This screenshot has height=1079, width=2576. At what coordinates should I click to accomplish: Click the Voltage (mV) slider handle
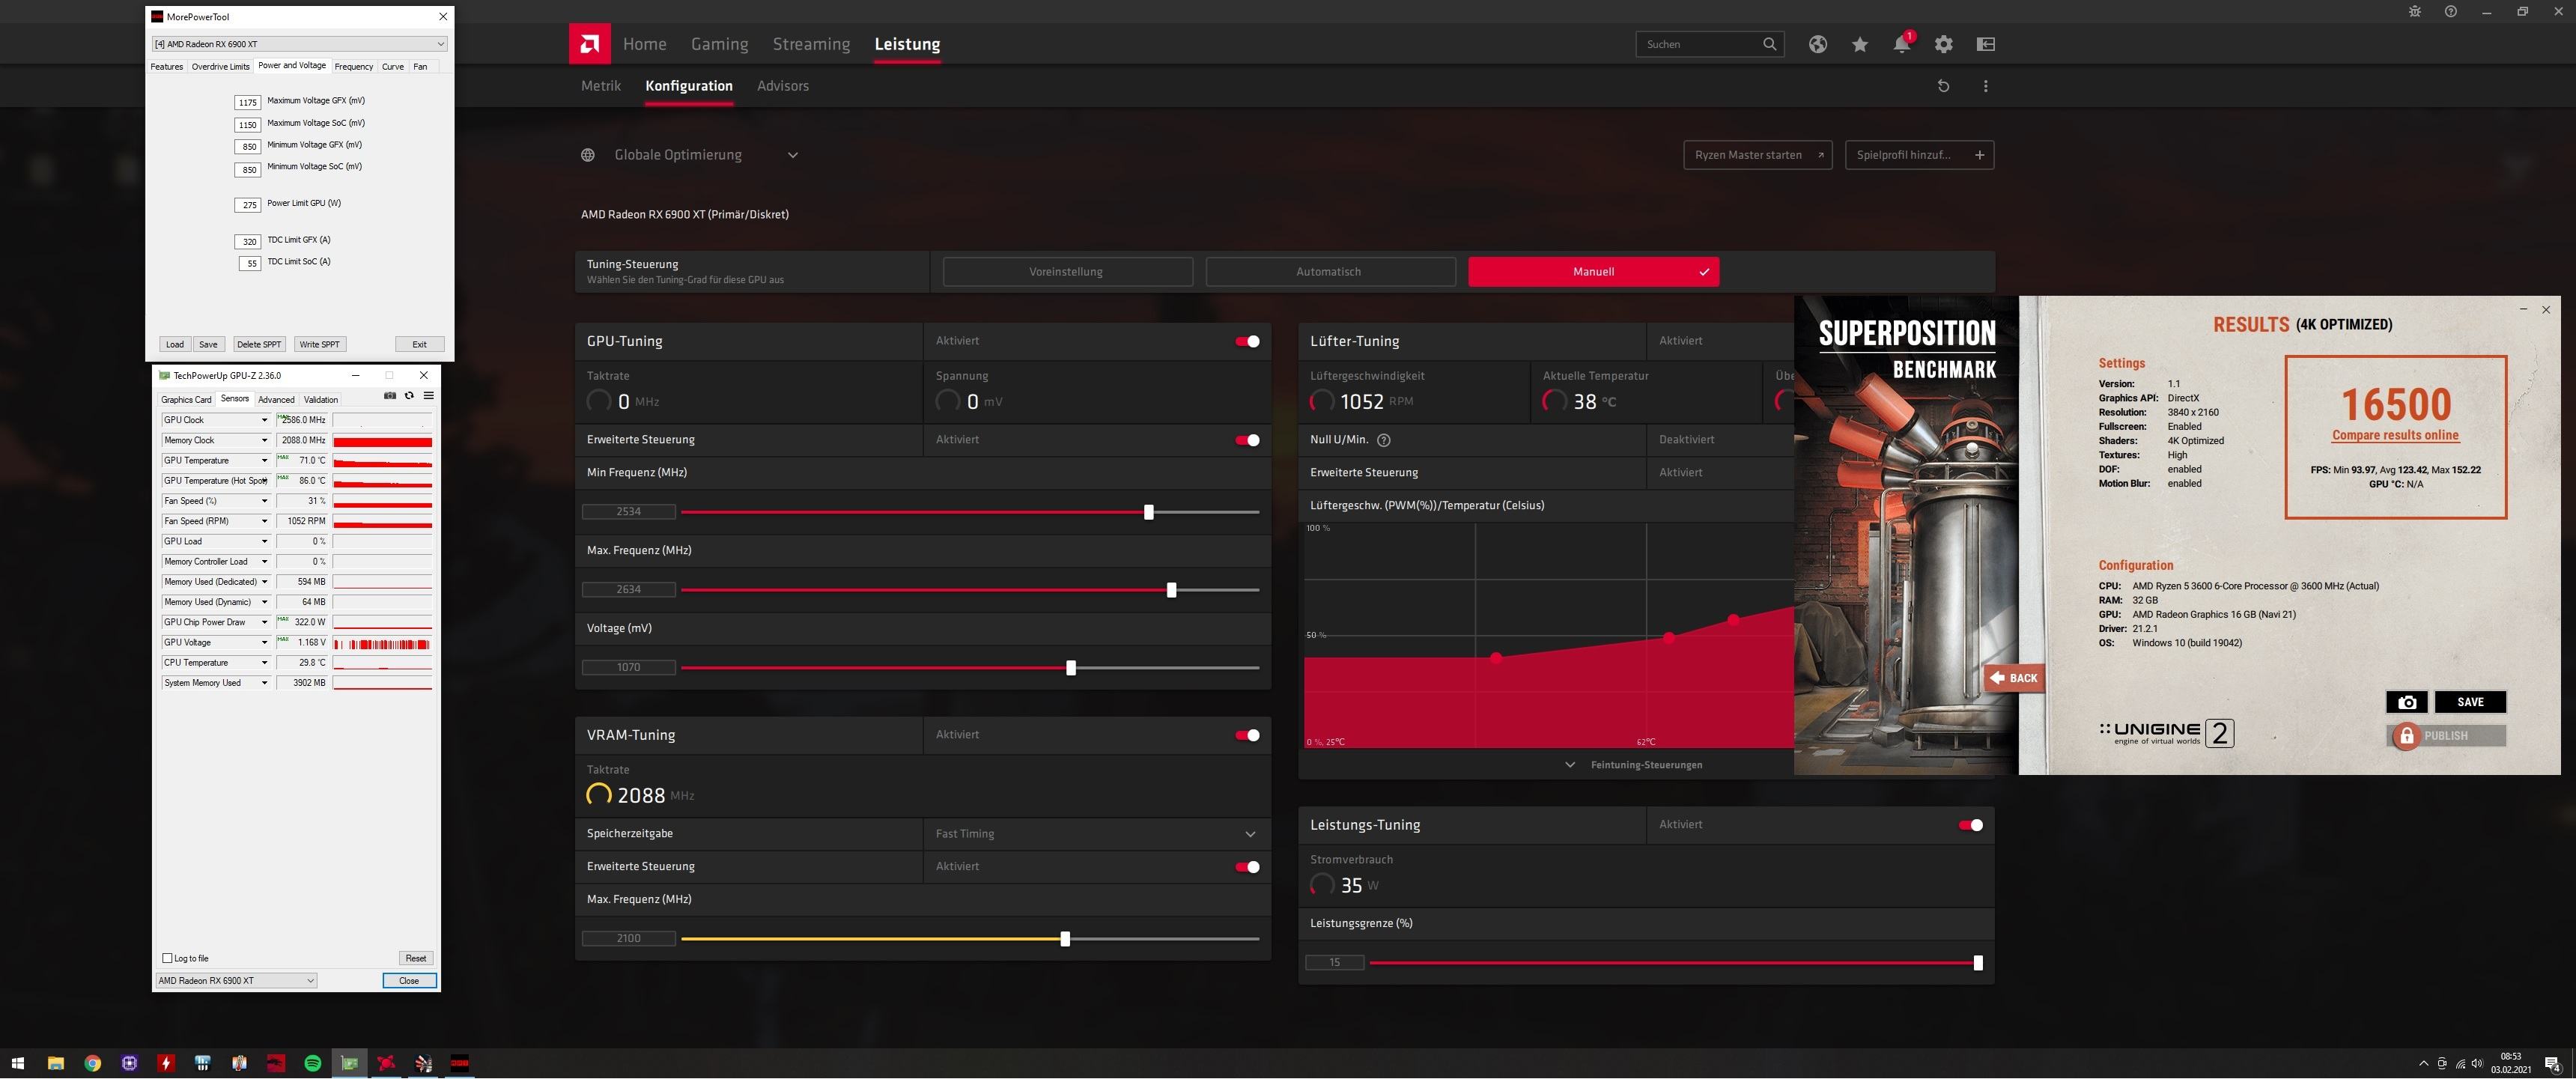point(1071,668)
